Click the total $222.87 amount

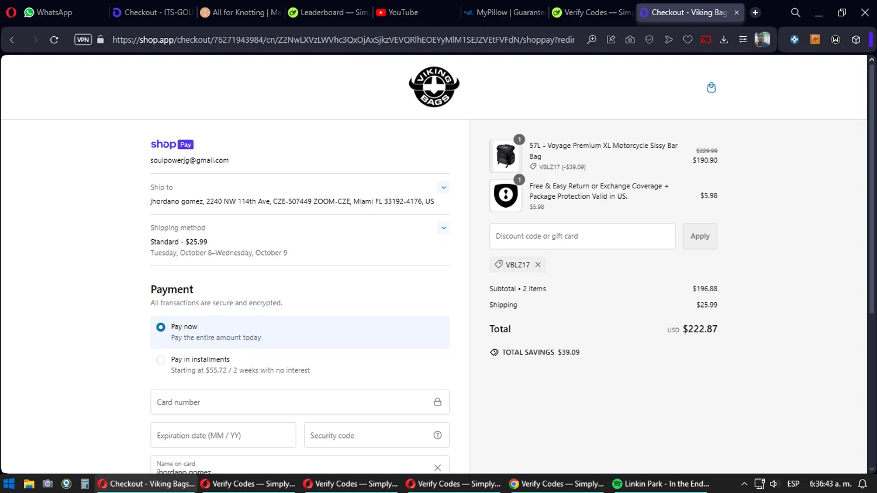(700, 329)
